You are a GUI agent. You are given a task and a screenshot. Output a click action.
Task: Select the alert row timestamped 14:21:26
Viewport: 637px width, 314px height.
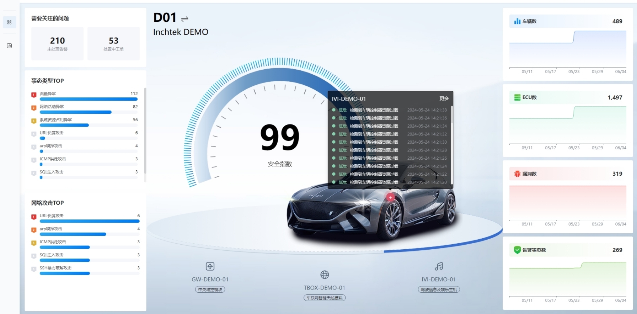[390, 158]
